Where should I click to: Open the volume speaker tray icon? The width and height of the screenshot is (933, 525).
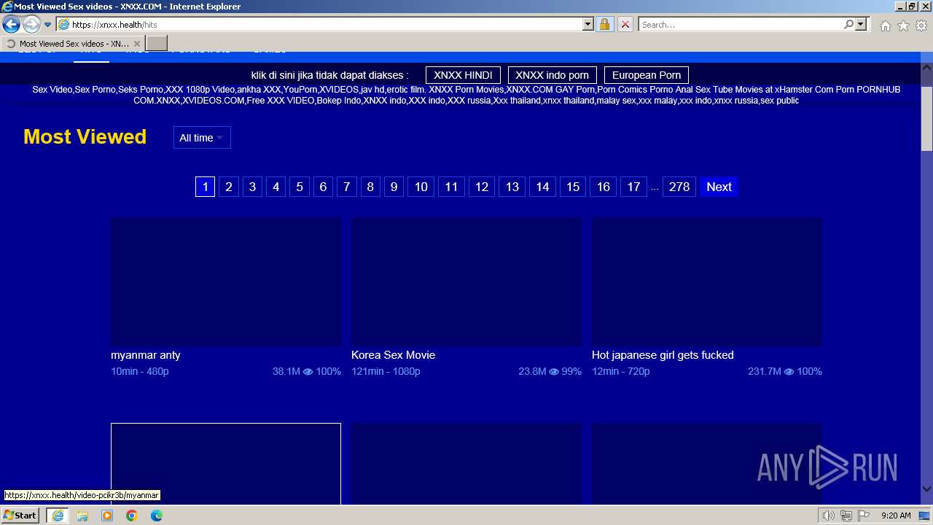[x=829, y=516]
